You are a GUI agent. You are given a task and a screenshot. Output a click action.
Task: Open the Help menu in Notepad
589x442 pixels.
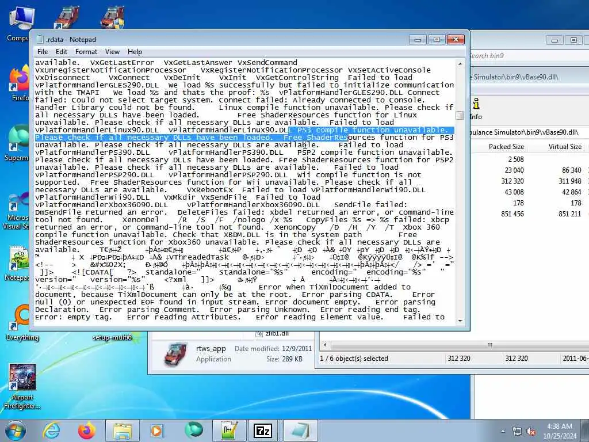pyautogui.click(x=135, y=52)
